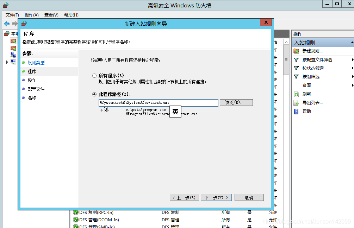
Task: Click the 浏览(R)... browse button
Action: coord(236,103)
